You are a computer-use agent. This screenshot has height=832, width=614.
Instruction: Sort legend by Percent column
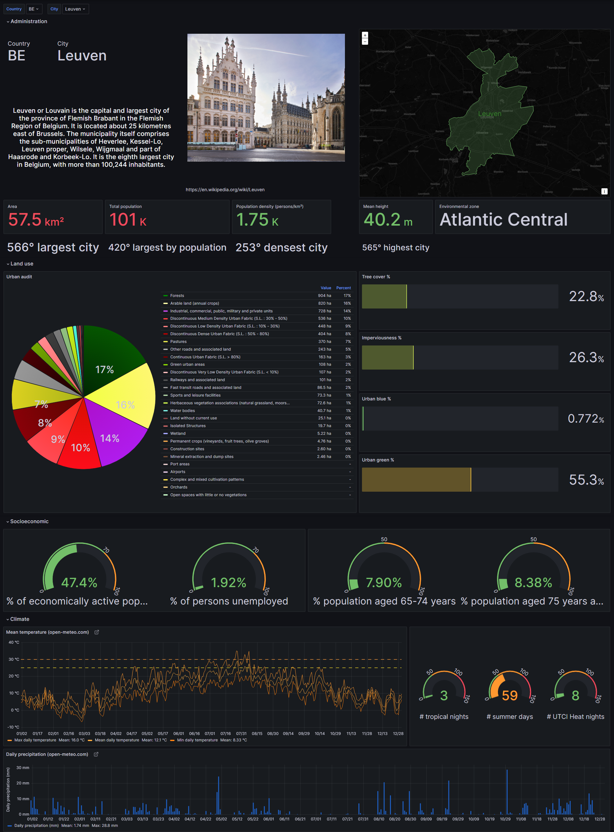[343, 288]
